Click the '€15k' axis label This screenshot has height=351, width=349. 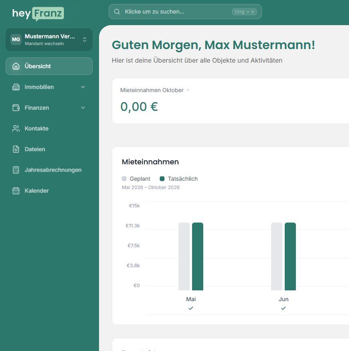(x=134, y=206)
